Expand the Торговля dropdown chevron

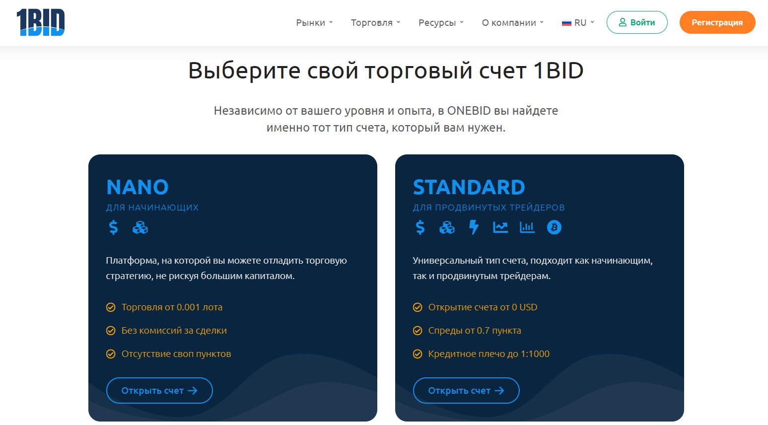tap(398, 22)
